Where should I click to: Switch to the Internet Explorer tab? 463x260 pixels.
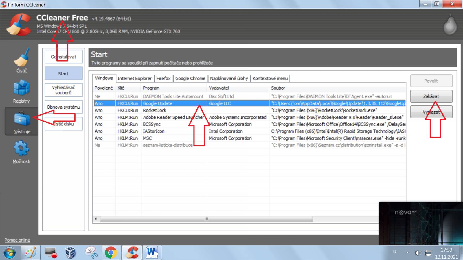(135, 78)
